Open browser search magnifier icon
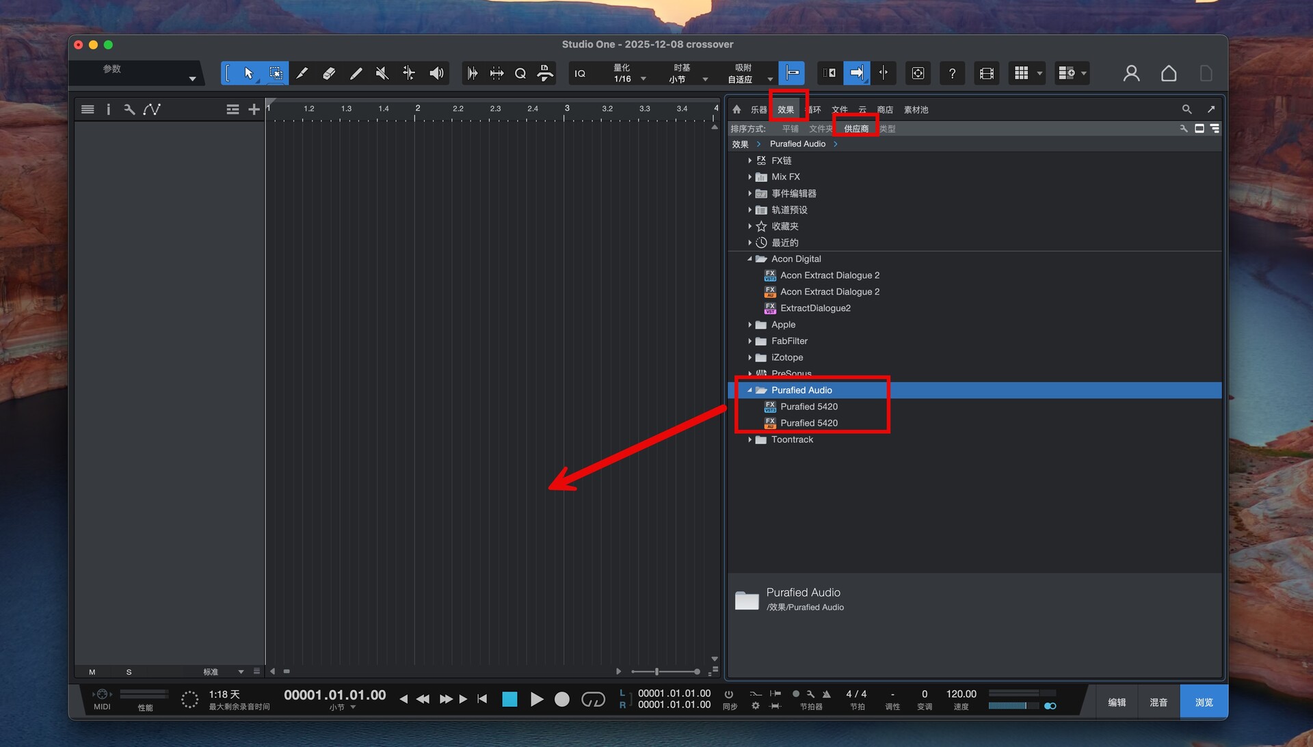1313x747 pixels. 1186,109
